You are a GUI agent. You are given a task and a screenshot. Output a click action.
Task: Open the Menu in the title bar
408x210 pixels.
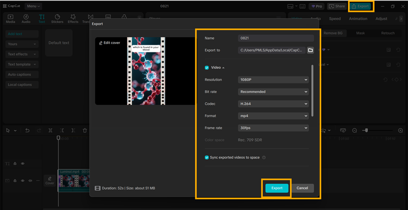coord(33,6)
